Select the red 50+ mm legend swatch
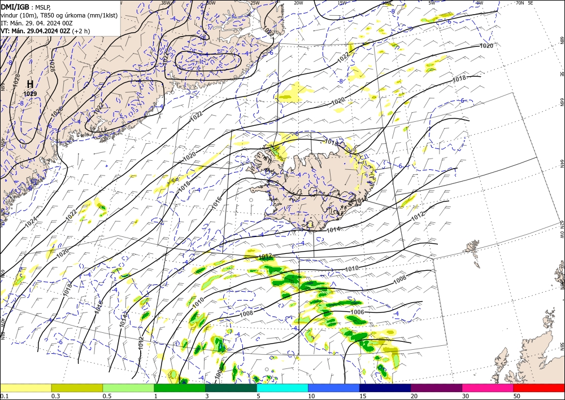The image size is (565, 400). pos(539,388)
